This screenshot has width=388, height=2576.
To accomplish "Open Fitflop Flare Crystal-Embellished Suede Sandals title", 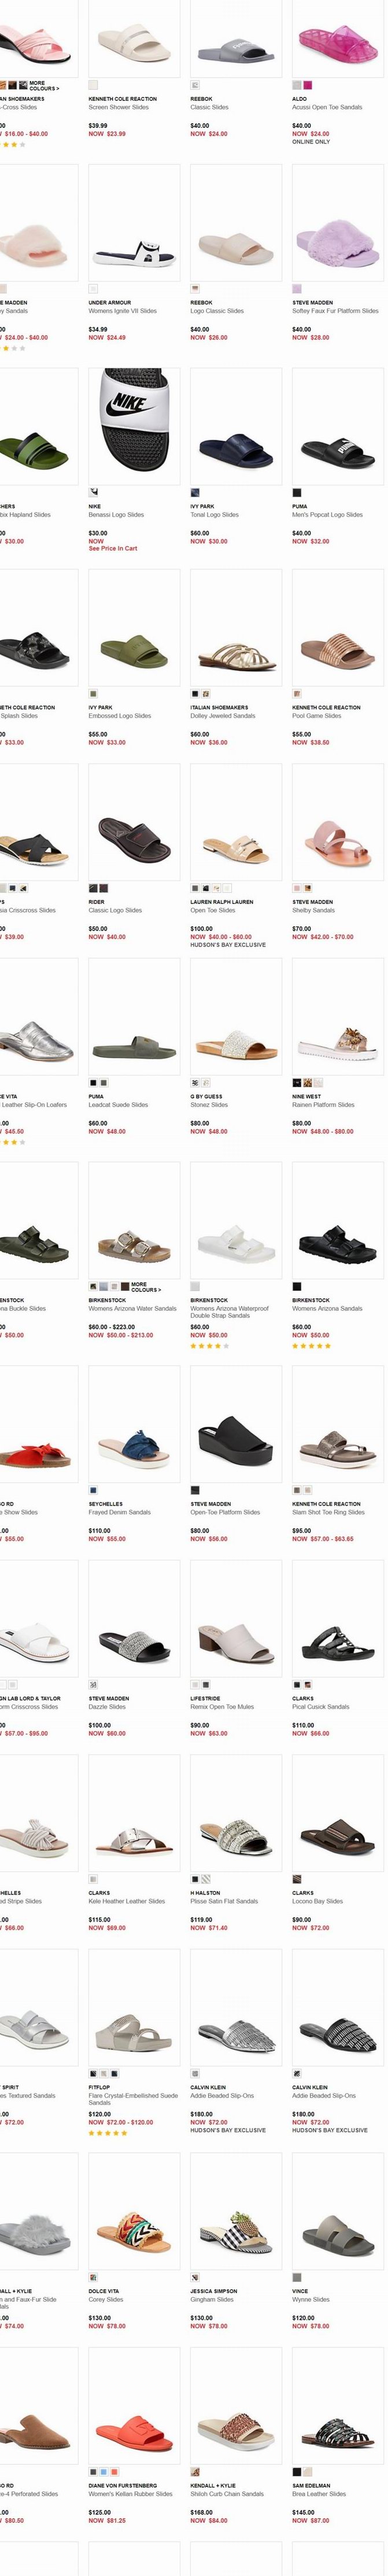I will [133, 2099].
